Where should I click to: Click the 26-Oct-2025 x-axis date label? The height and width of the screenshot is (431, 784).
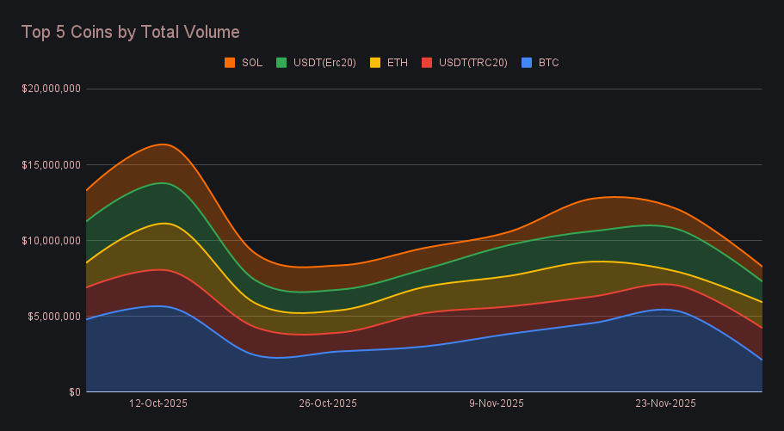327,403
